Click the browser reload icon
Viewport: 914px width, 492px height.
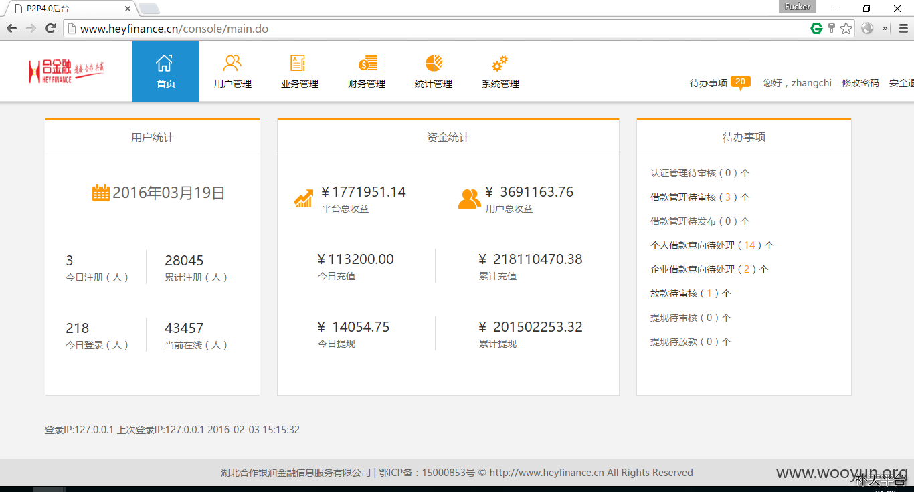[50, 28]
